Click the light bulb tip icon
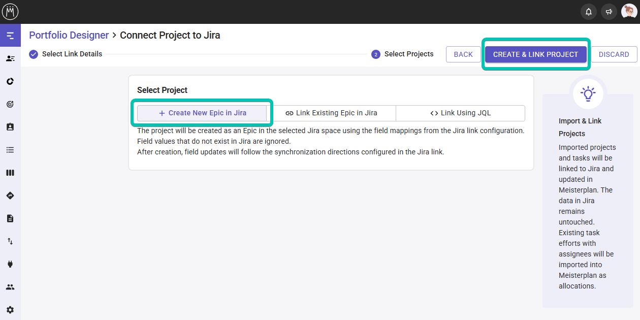 588,93
